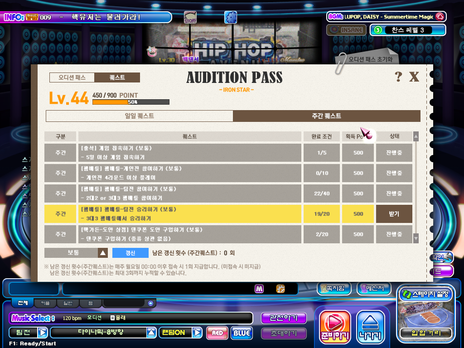Click the 2/20 completion cell
464x348 pixels.
pos(322,234)
